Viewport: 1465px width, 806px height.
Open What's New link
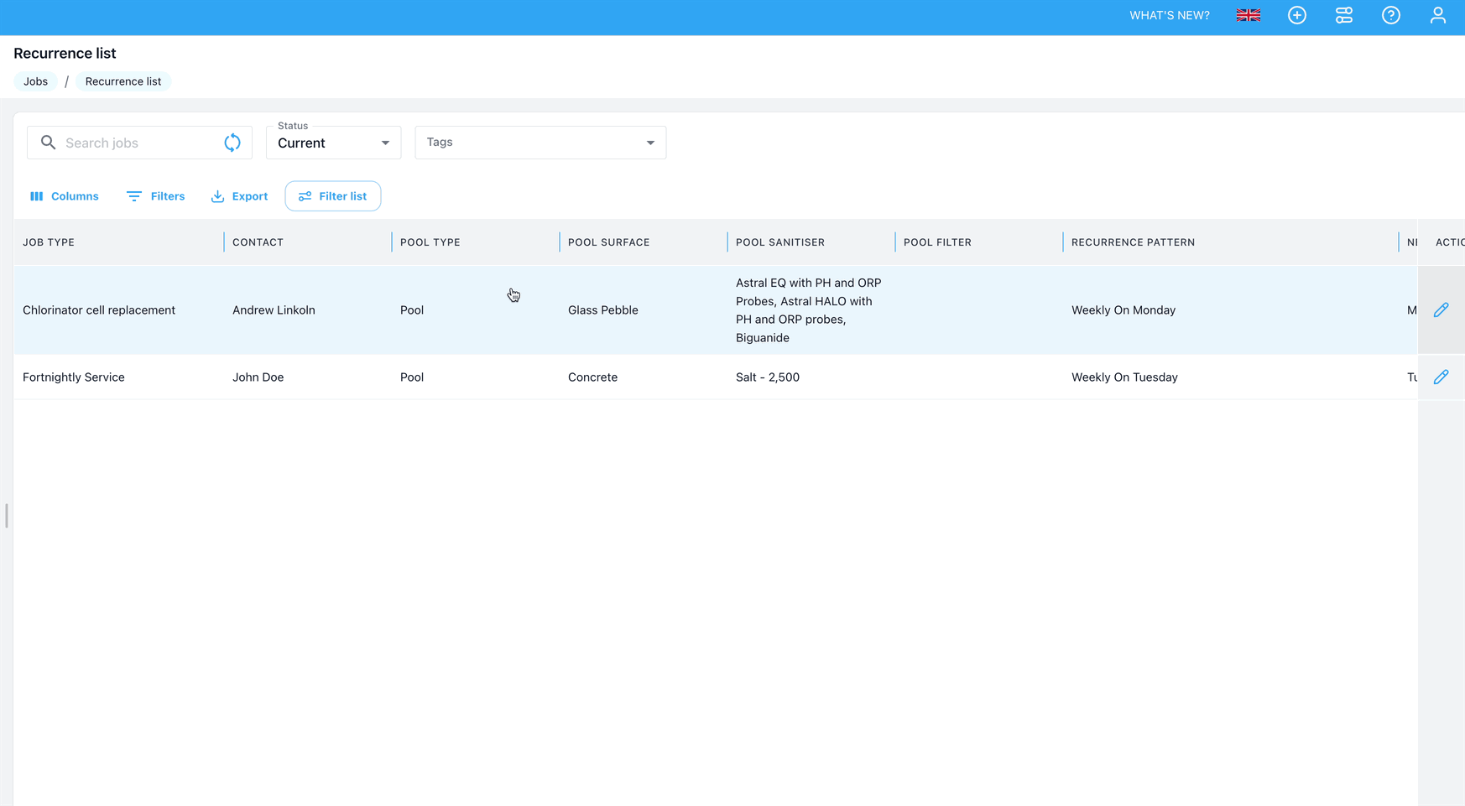pos(1169,15)
